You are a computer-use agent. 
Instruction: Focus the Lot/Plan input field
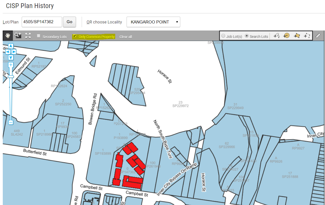(42, 22)
